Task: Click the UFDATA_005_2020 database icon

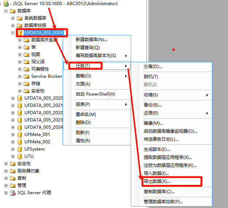Action: [x=20, y=98]
